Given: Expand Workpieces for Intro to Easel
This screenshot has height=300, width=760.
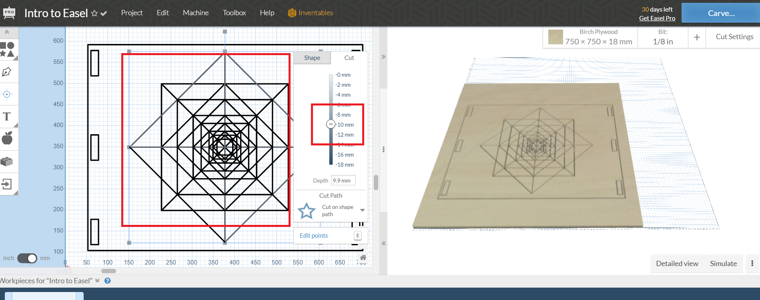Looking at the screenshot, I should coord(97,280).
